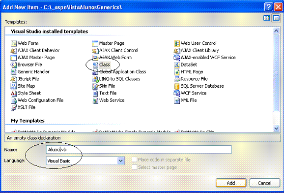The width and height of the screenshot is (284, 194).
Task: Pick the HTML Page icon
Action: (x=177, y=72)
